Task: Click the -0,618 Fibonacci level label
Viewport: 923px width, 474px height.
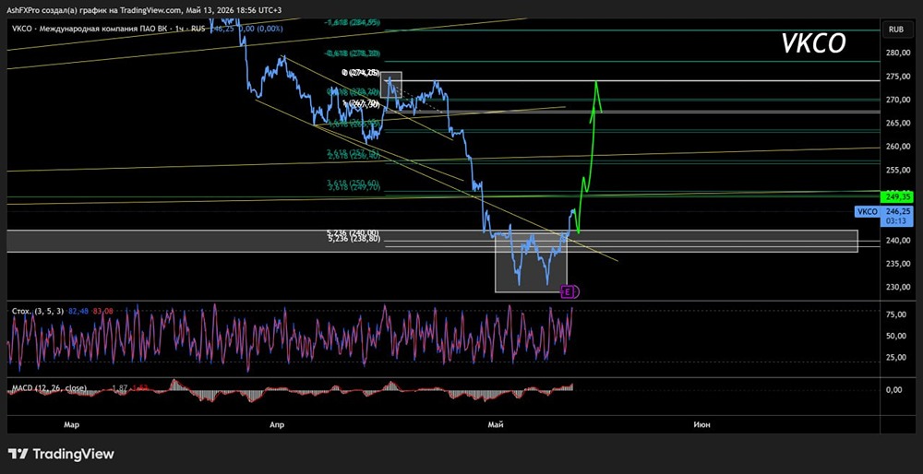Action: point(353,53)
